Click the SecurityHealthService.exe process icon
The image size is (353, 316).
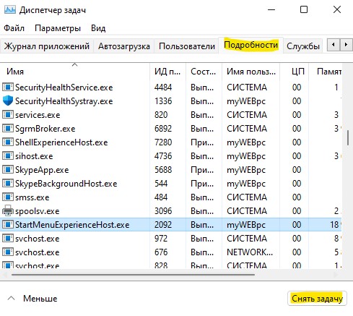tap(8, 87)
